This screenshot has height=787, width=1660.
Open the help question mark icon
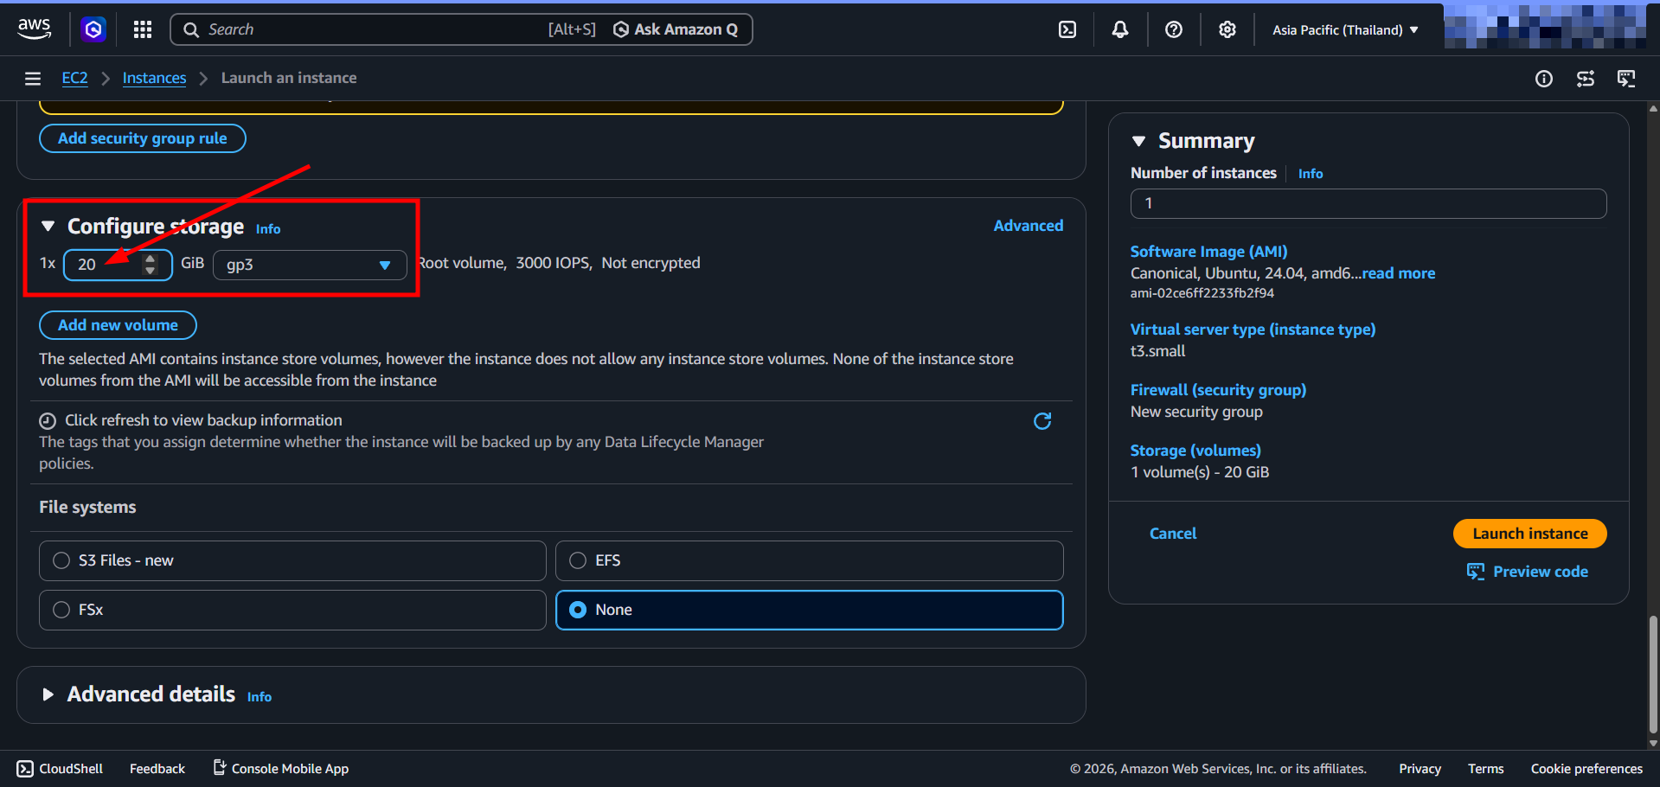pyautogui.click(x=1174, y=29)
